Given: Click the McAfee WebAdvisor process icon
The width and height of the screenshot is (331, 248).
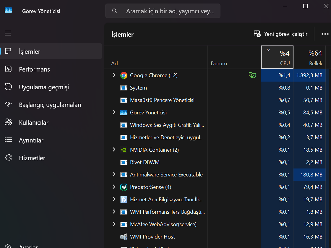Looking at the screenshot, I should 124,224.
